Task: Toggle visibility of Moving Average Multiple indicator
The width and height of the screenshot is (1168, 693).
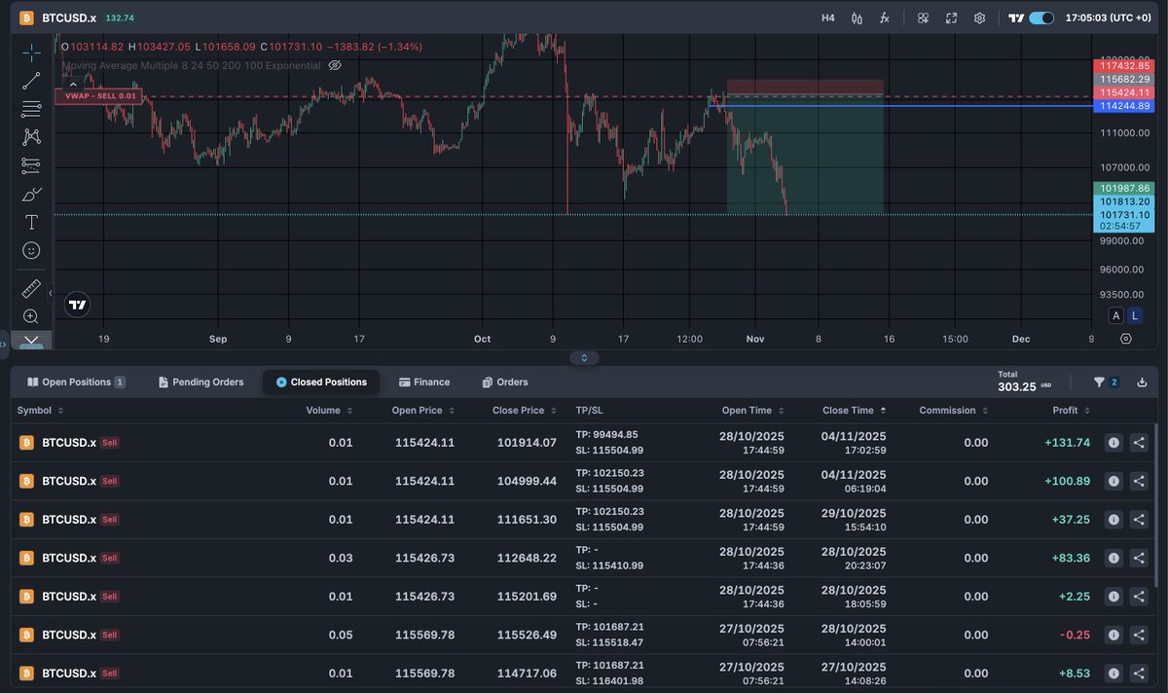Action: 335,65
